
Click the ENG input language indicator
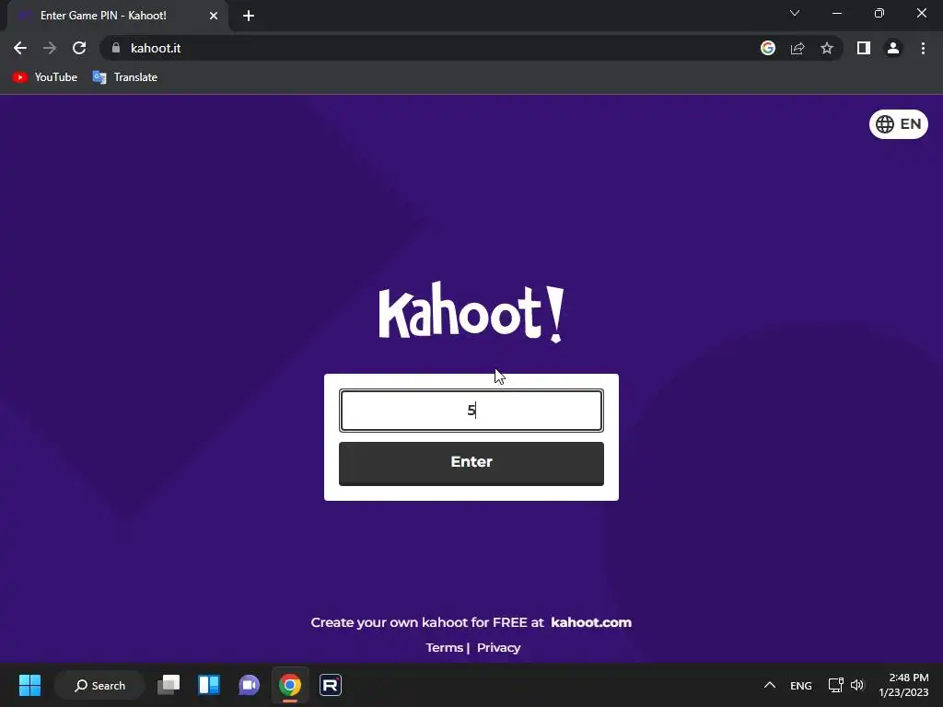click(800, 685)
